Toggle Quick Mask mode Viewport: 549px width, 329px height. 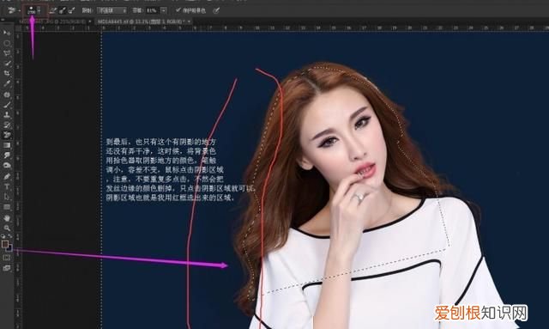pos(7,258)
